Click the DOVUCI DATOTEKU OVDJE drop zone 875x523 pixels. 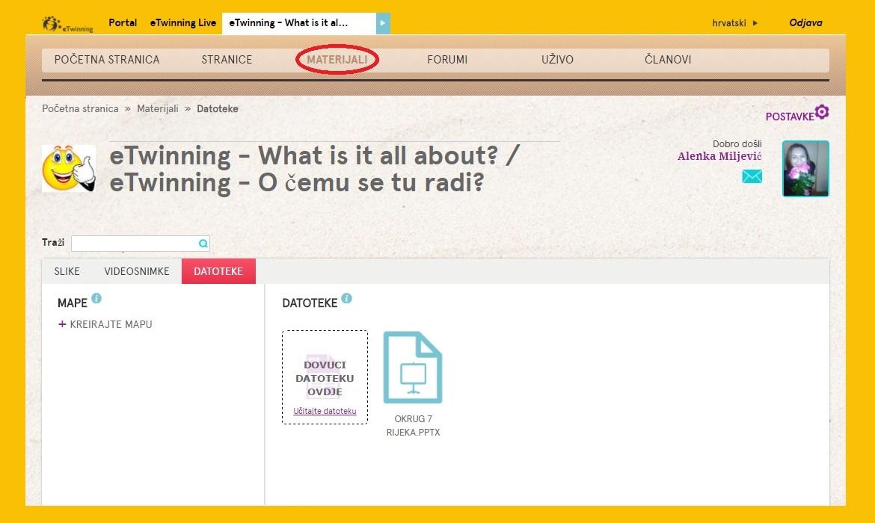pos(325,377)
